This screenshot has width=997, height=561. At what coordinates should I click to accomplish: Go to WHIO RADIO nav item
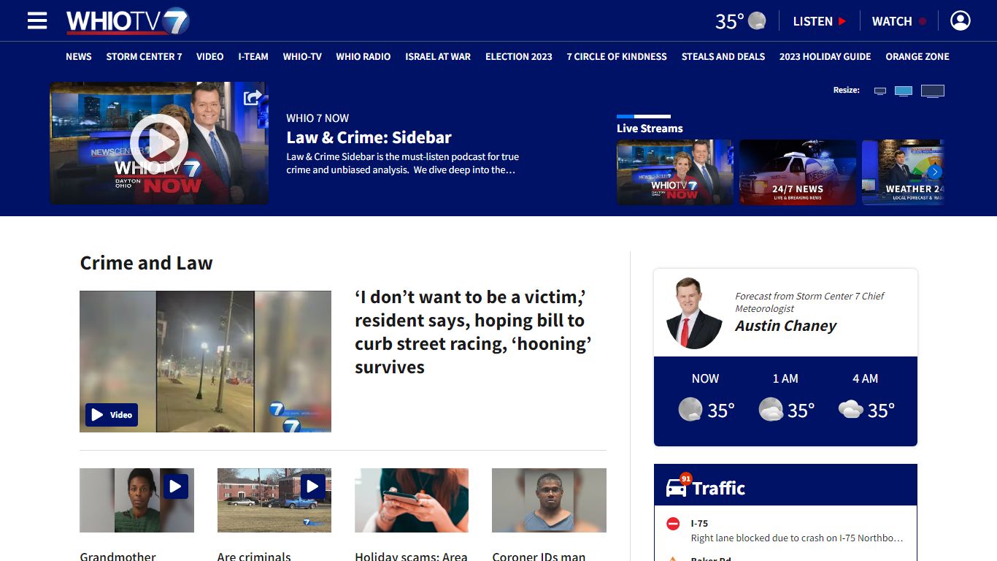pyautogui.click(x=363, y=56)
